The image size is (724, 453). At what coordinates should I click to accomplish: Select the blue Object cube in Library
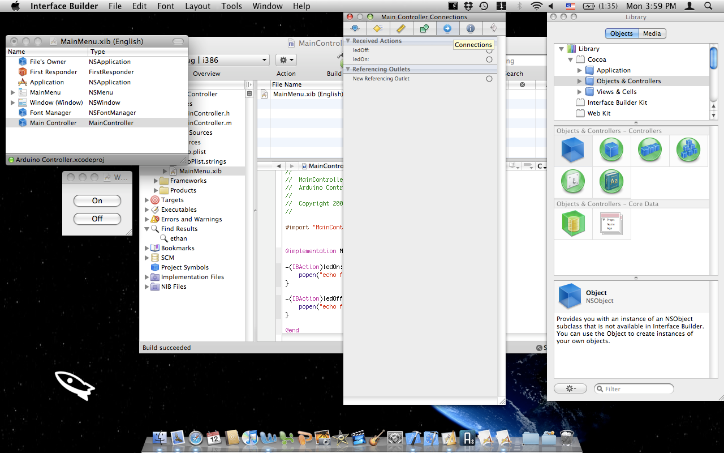click(572, 150)
